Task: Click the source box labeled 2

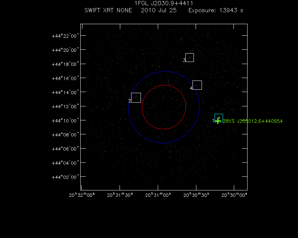Action: pos(136,98)
